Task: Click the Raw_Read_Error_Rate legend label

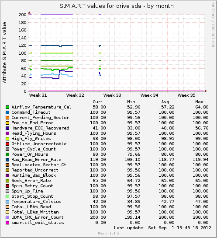Action: click(x=37, y=160)
